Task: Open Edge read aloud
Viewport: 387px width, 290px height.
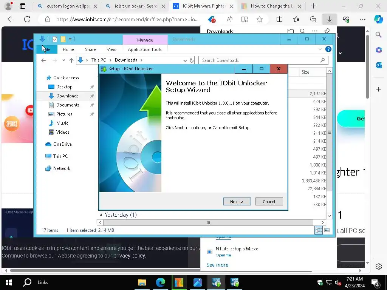Action: (229, 19)
